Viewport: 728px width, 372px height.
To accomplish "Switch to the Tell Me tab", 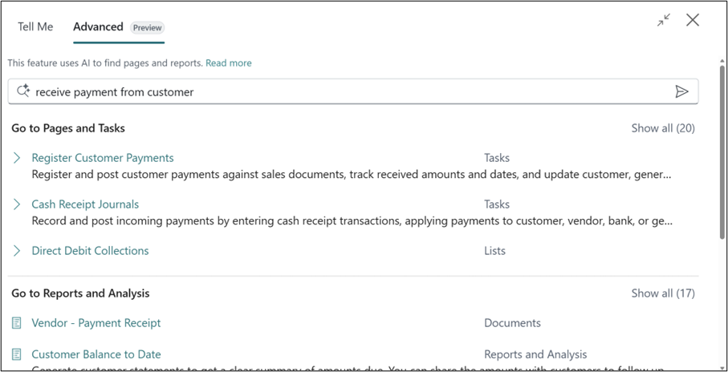I will point(35,26).
